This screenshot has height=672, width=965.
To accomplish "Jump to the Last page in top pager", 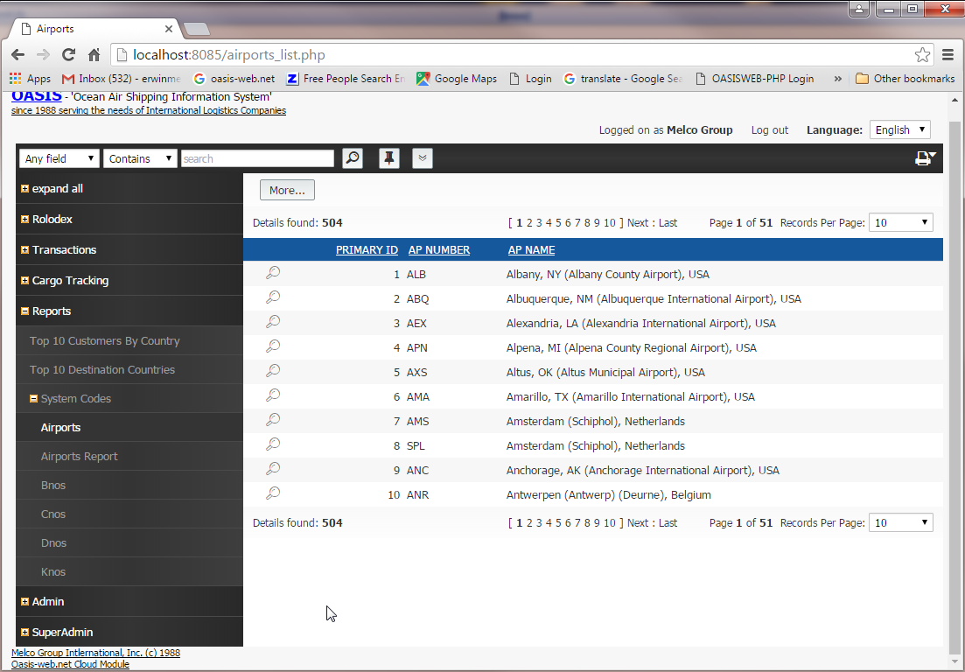I will [668, 223].
